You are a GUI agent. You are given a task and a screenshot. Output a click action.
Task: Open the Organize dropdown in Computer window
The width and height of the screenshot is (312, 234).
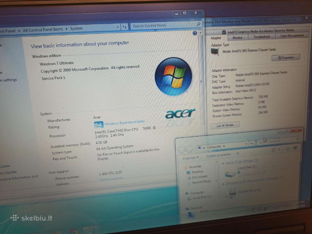pyautogui.click(x=190, y=158)
